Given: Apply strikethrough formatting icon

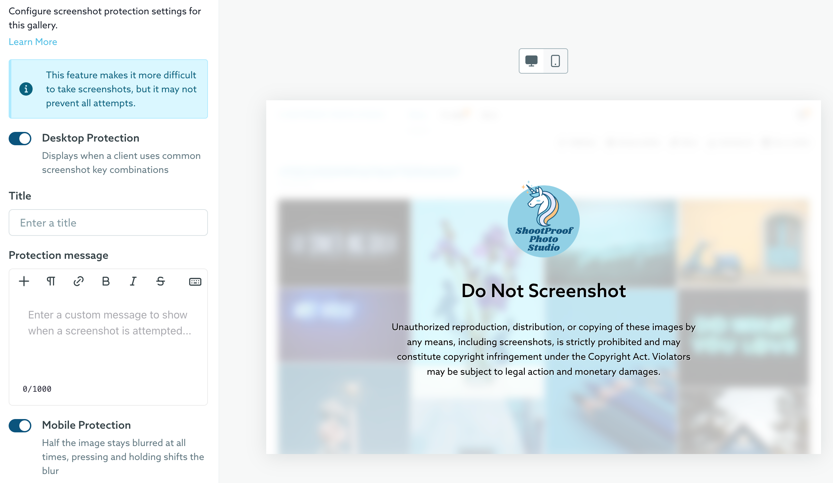Looking at the screenshot, I should click(161, 281).
